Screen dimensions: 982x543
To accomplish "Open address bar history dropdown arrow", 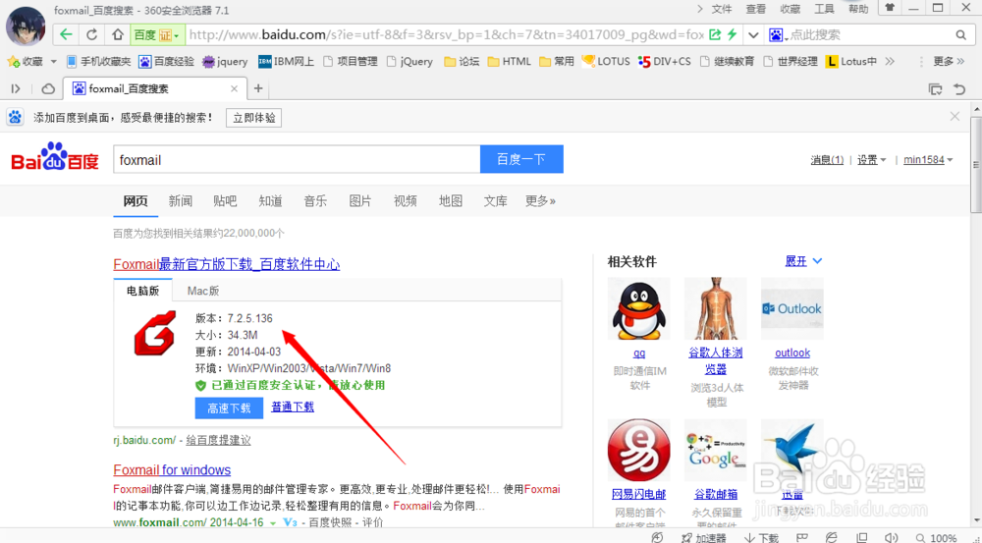I will click(753, 35).
